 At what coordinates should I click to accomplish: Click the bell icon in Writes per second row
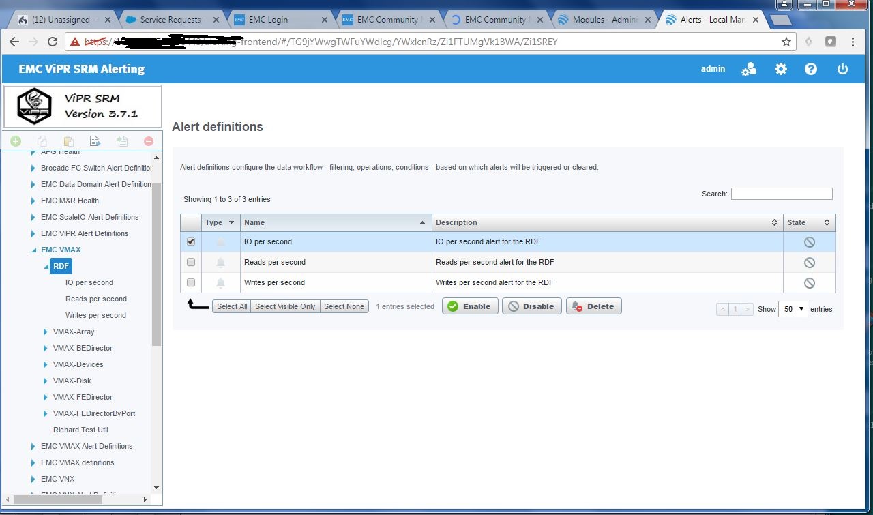(x=220, y=283)
